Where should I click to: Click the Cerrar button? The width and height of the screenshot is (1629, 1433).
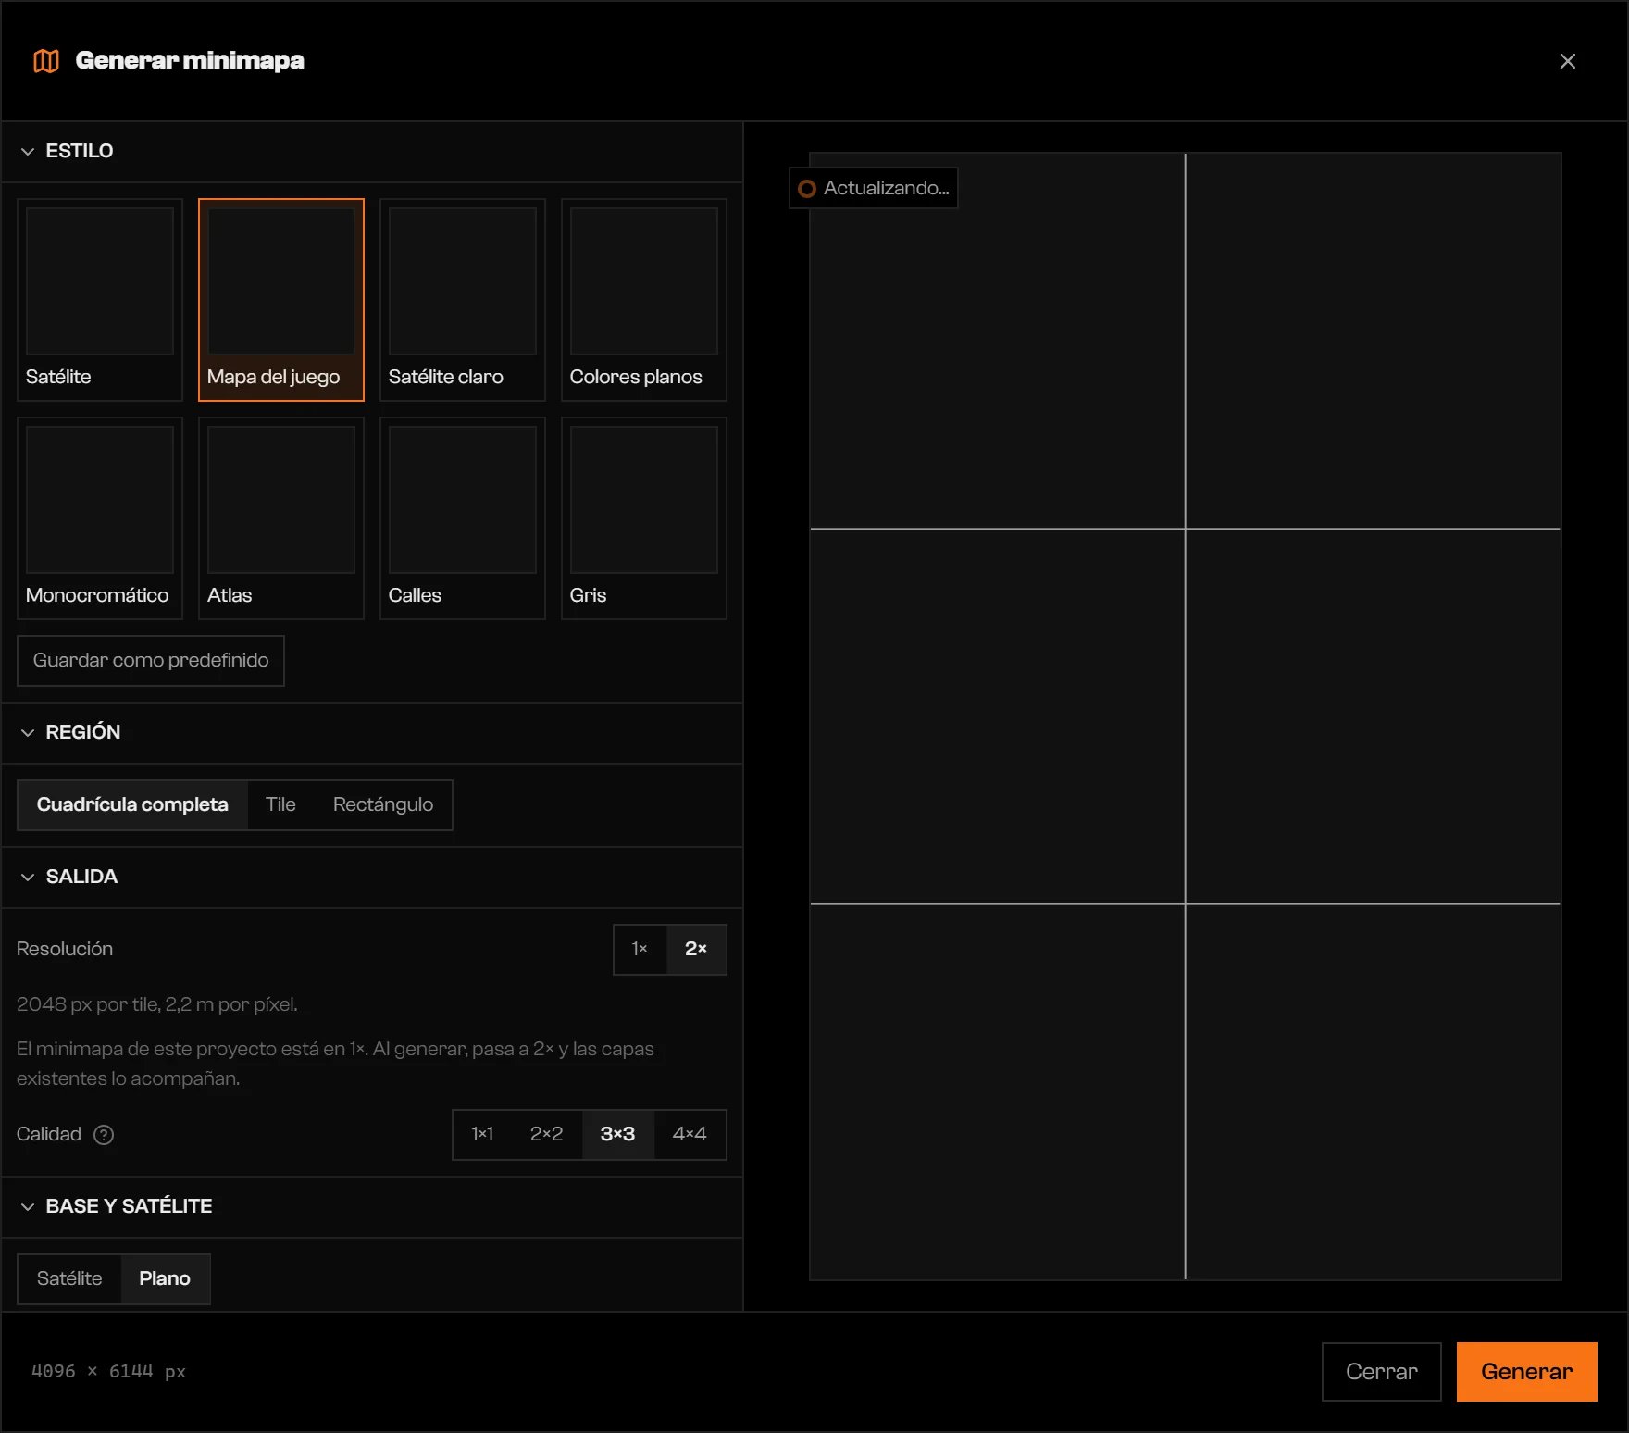pos(1381,1372)
